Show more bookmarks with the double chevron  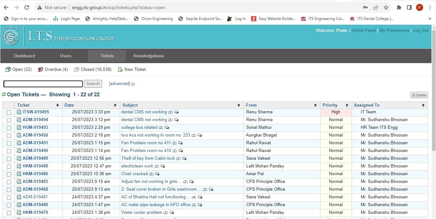pyautogui.click(x=430, y=19)
